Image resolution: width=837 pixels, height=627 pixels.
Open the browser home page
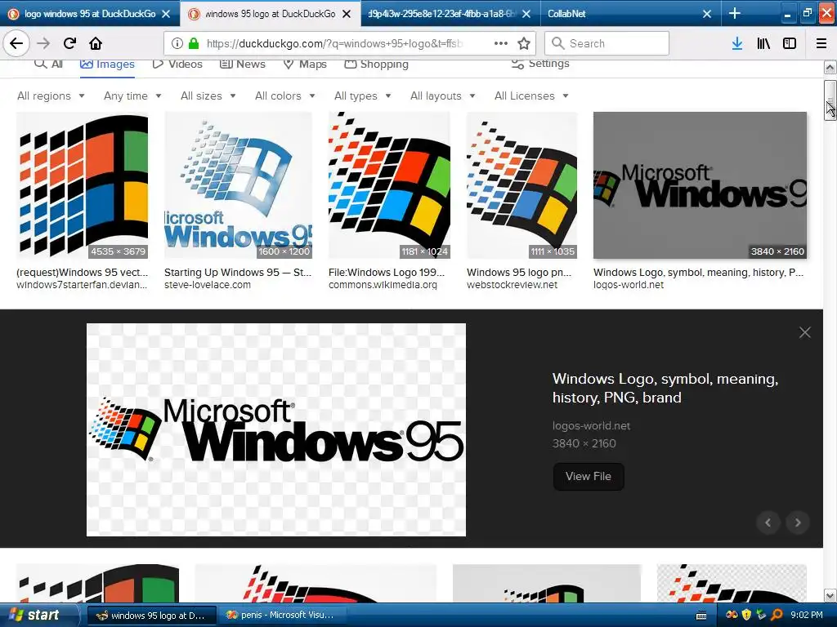pos(96,43)
